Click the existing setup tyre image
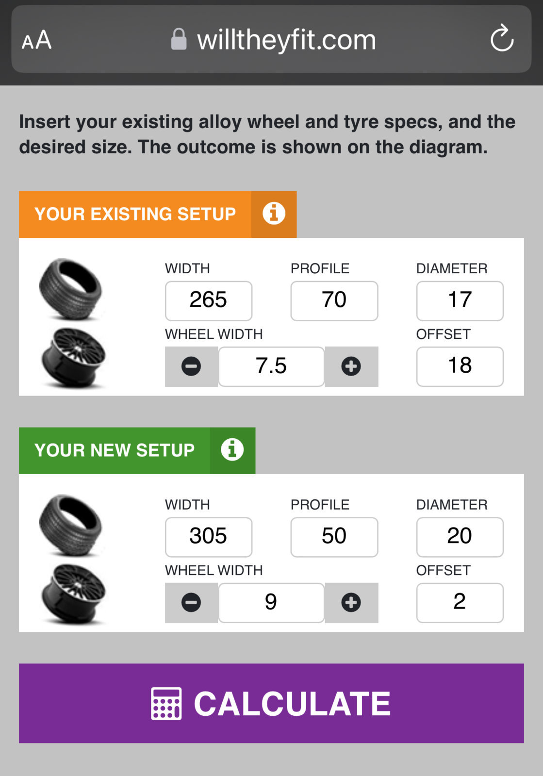Screen dimensions: 543x776 pyautogui.click(x=71, y=290)
